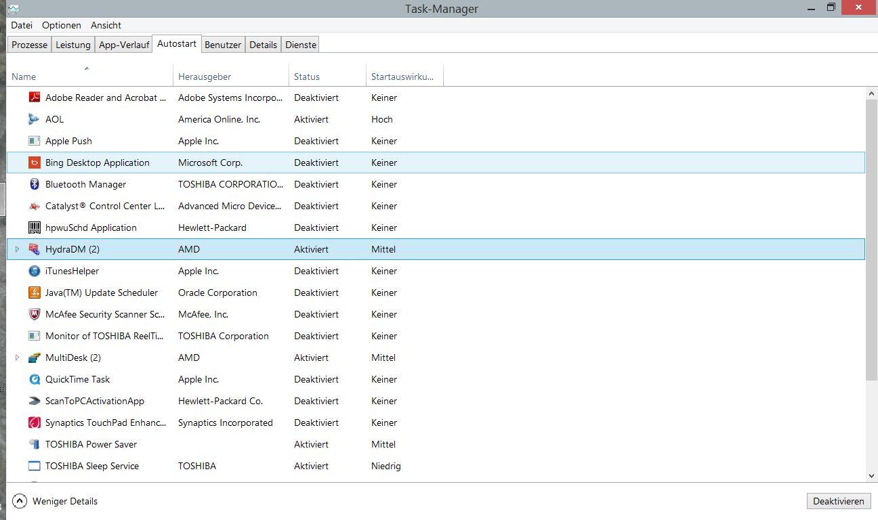Viewport: 878px width, 520px height.
Task: Click the McAfee Security Scanner shield icon
Action: click(35, 314)
